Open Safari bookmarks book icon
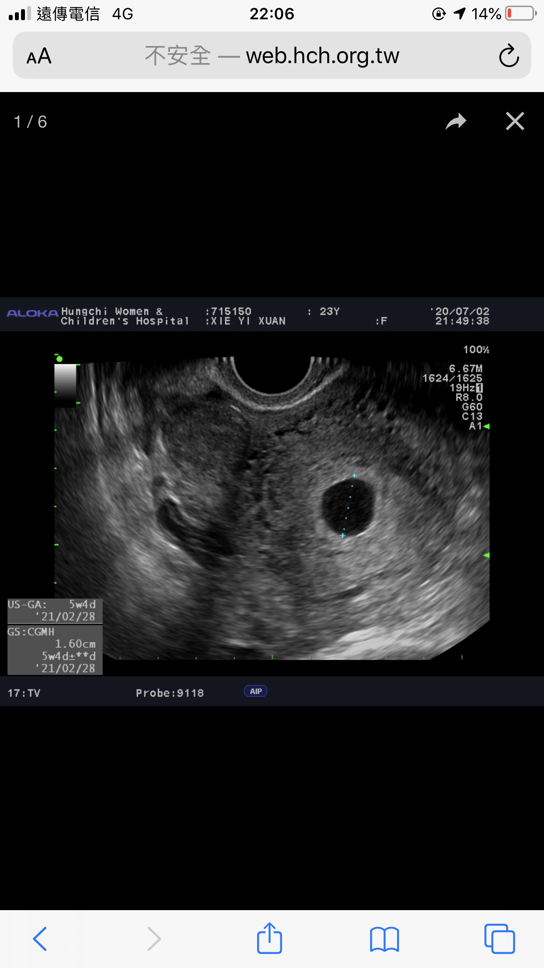Screen dimensions: 544x968 [384, 939]
